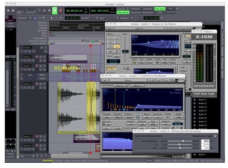This screenshot has height=168, width=228.
Task: Arm record on track Audio 4
Action: [37, 84]
